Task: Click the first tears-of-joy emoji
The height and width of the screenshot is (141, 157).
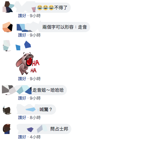Action: [x=40, y=8]
